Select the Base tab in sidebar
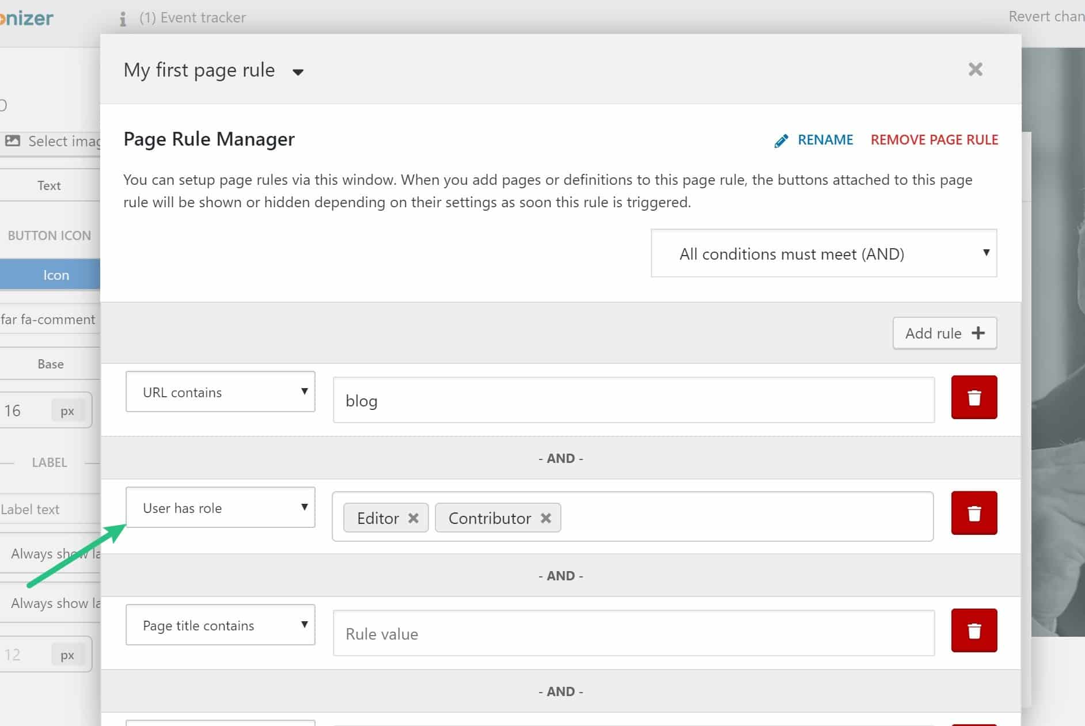Image resolution: width=1085 pixels, height=726 pixels. point(50,364)
